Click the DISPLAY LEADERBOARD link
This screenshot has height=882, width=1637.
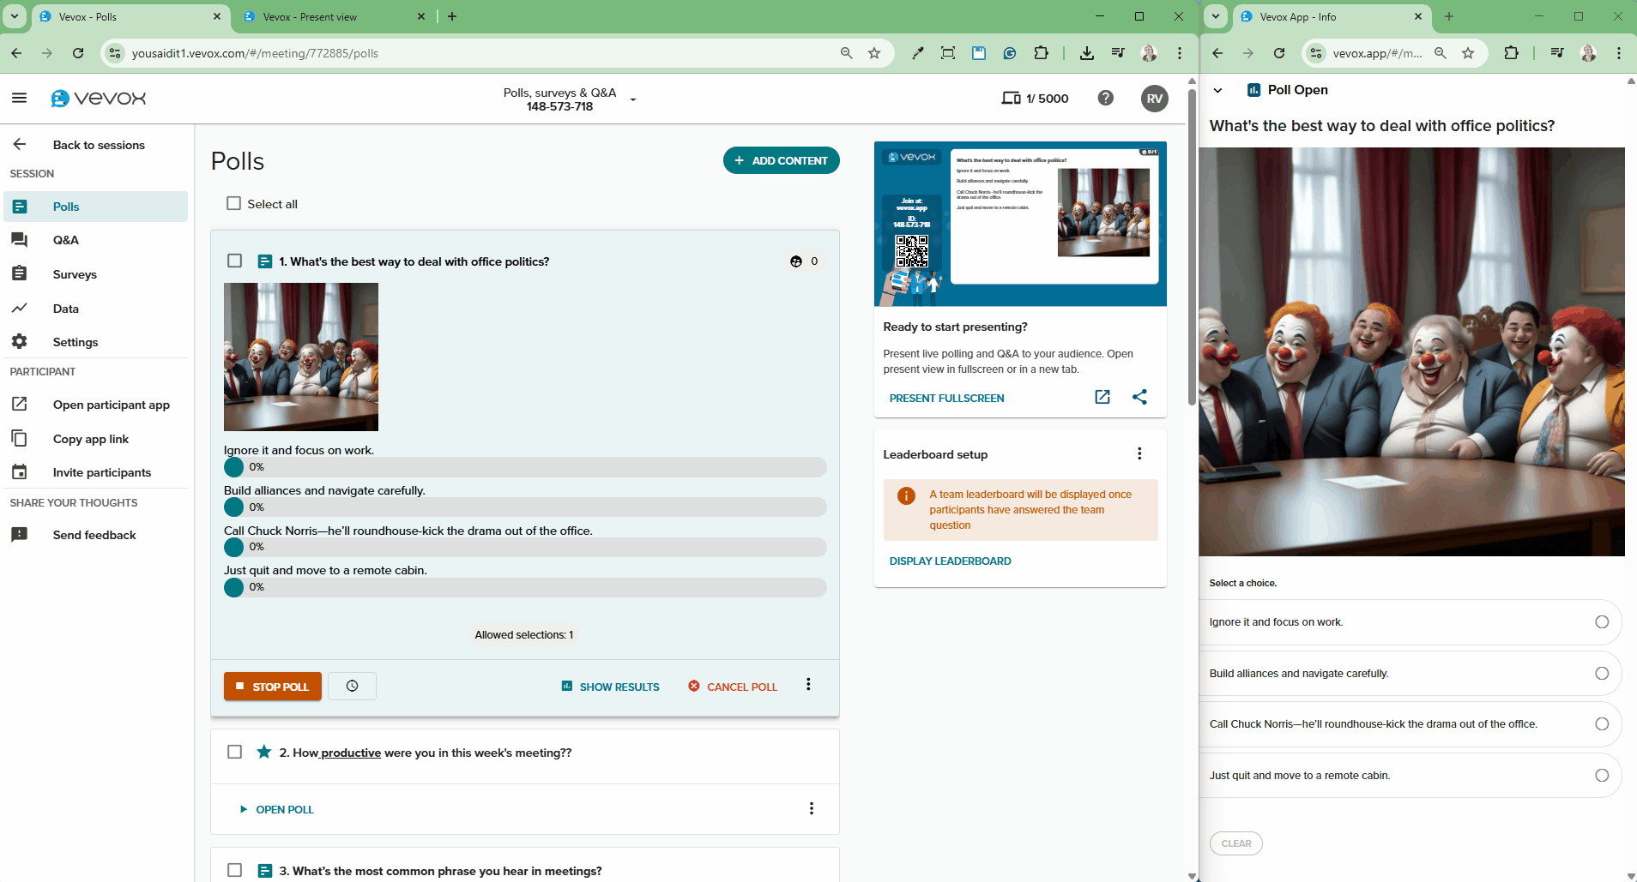coord(950,561)
